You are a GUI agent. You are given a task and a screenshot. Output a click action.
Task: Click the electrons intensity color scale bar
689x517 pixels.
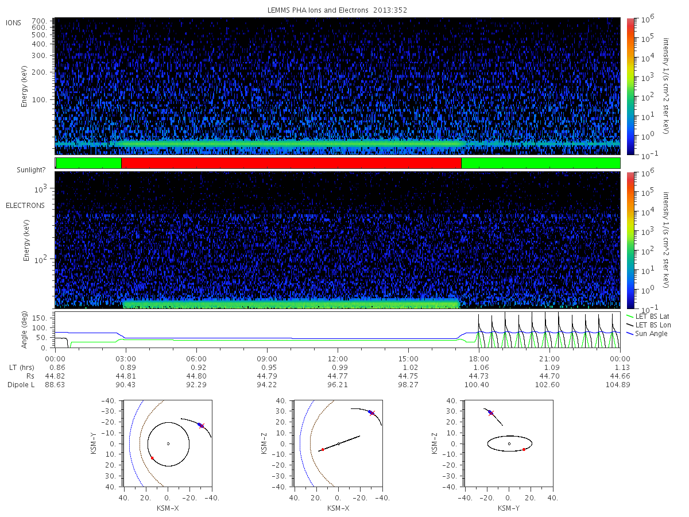coord(630,241)
